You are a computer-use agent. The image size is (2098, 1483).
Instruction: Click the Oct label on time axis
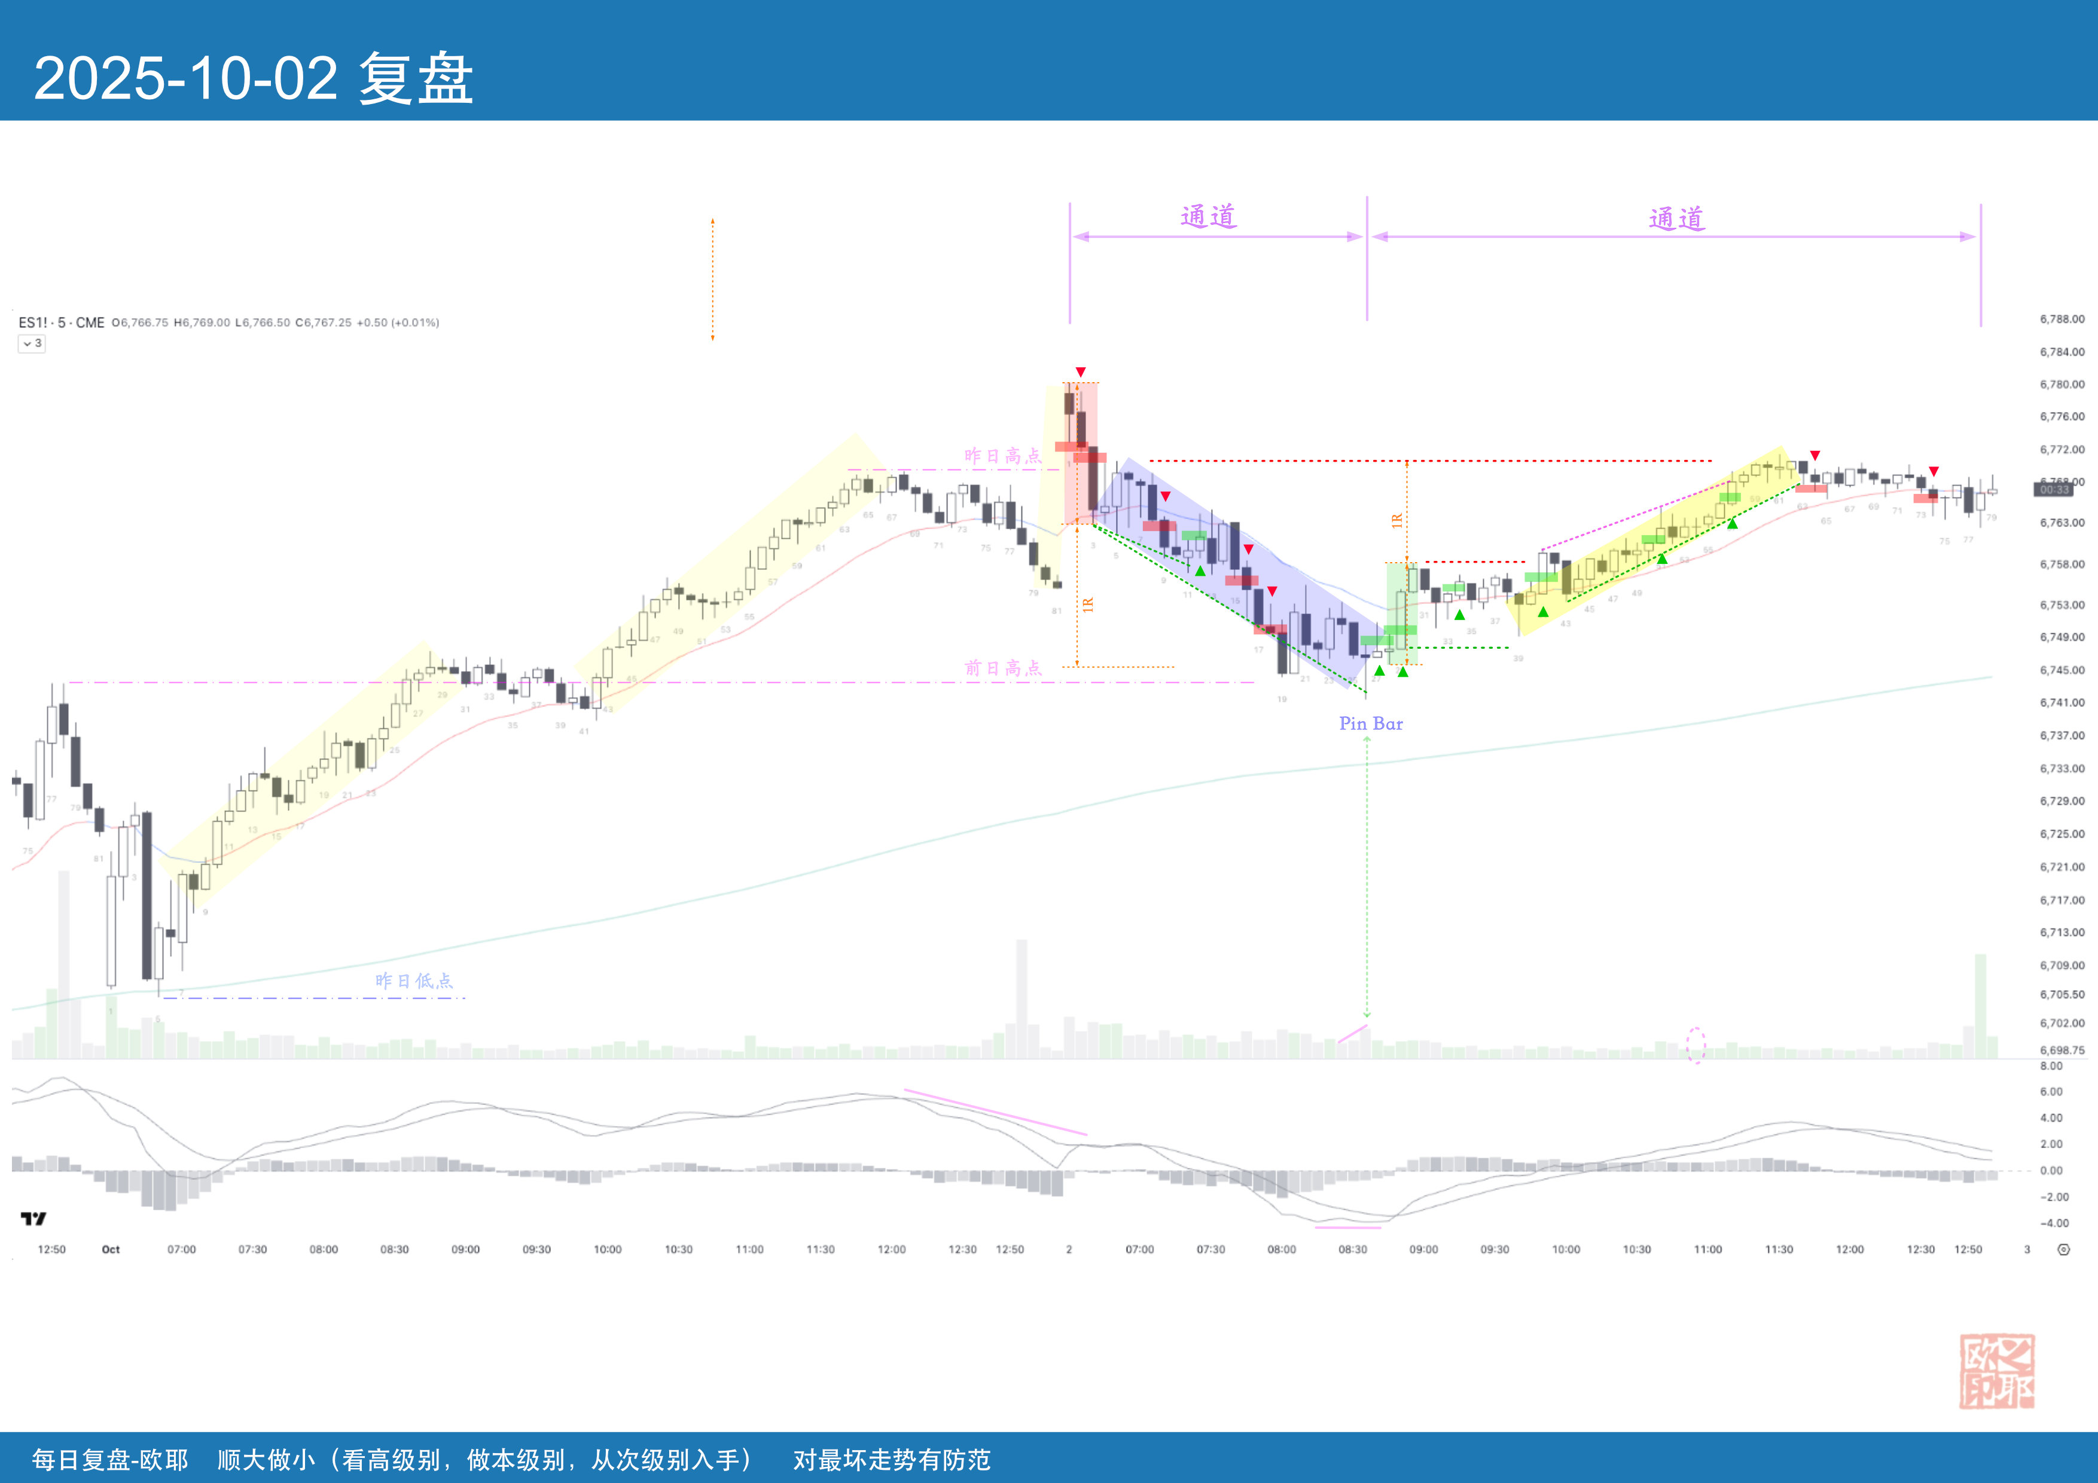tap(111, 1249)
